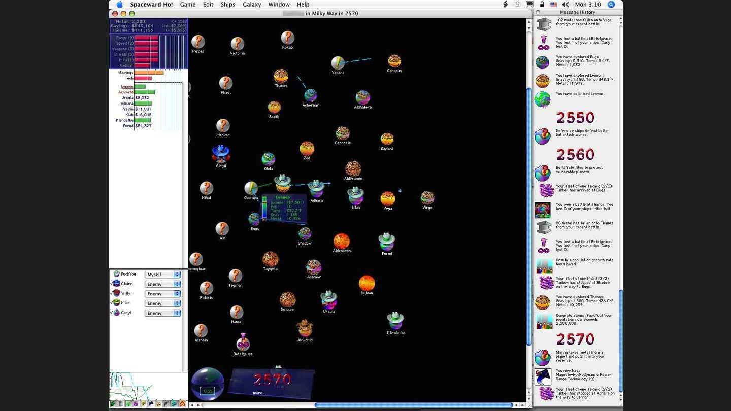Click the 2570 end turn button

pos(272,379)
